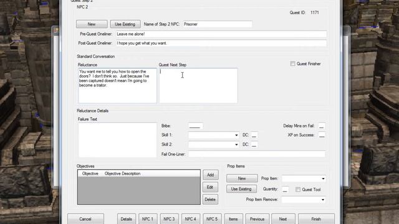Image resolution: width=399 pixels, height=224 pixels.
Task: Enable the Quest Finisher checkbox
Action: 292,63
